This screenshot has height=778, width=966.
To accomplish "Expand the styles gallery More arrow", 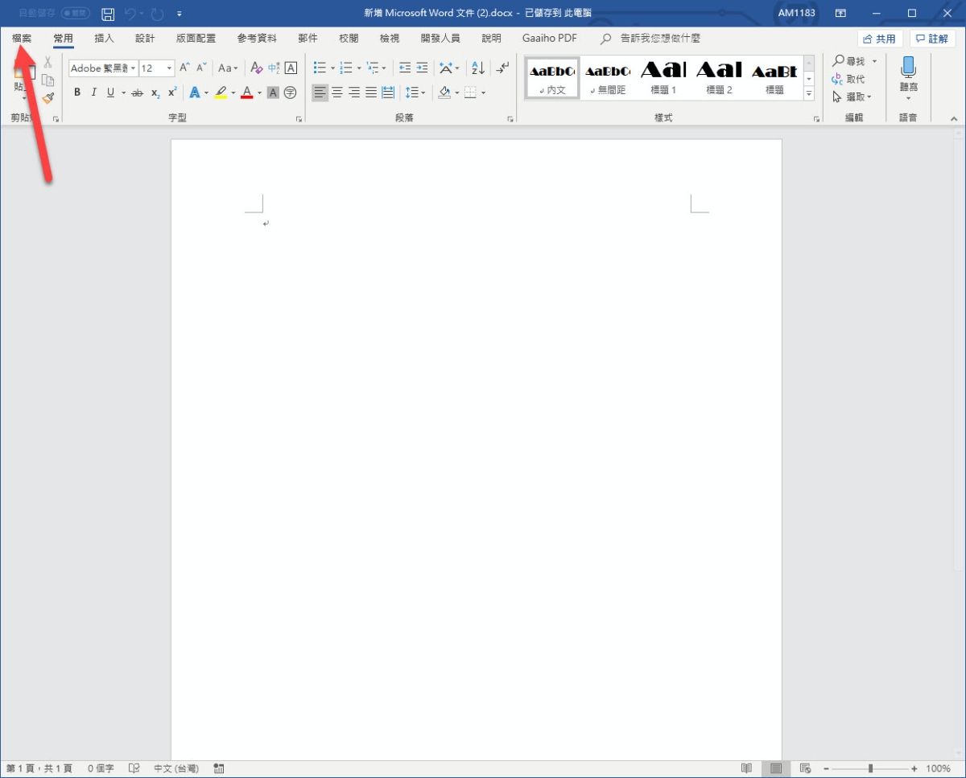I will coord(809,94).
